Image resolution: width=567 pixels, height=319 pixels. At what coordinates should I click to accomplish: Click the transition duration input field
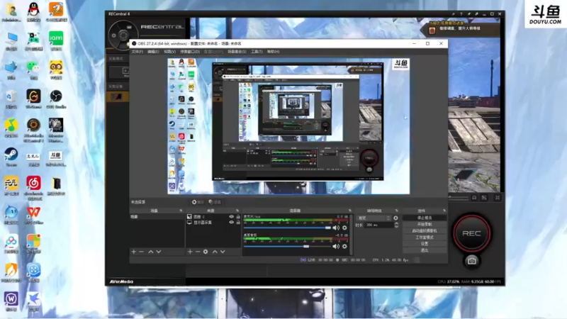point(378,225)
